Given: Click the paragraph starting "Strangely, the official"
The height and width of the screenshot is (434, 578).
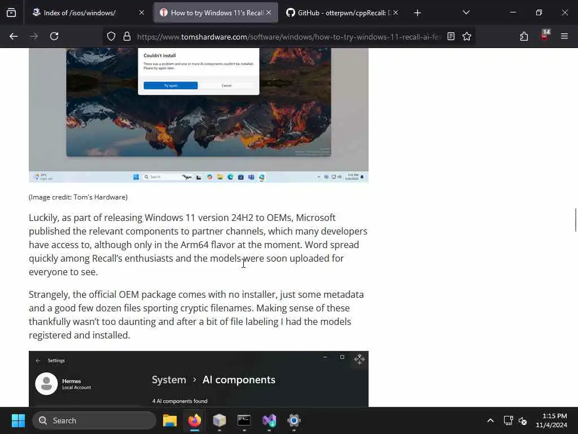Looking at the screenshot, I should click(x=196, y=315).
